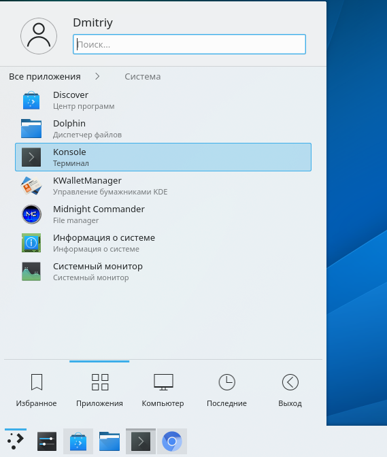387x457 pixels.
Task: Switch to the Избранное tab
Action: click(37, 390)
